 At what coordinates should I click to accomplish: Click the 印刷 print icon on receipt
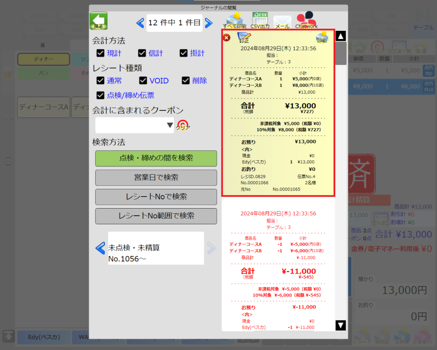tap(322, 37)
